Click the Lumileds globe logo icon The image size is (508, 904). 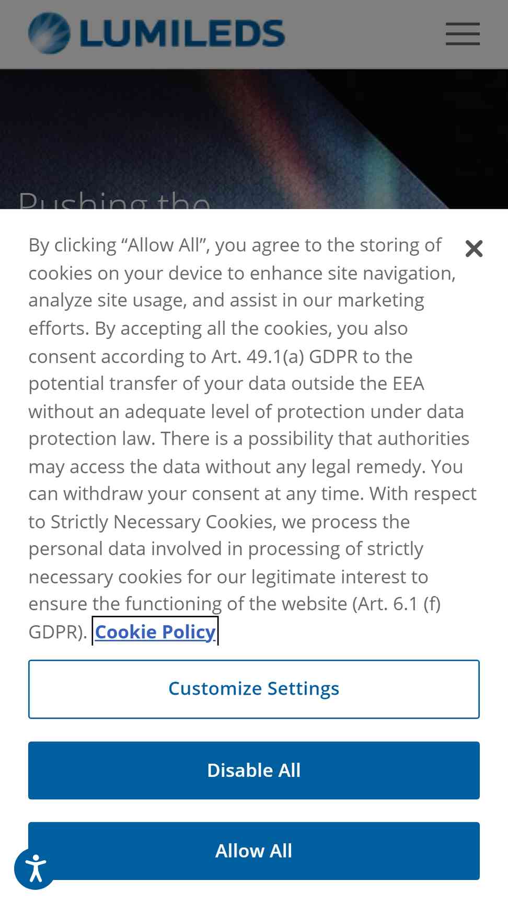coord(49,33)
